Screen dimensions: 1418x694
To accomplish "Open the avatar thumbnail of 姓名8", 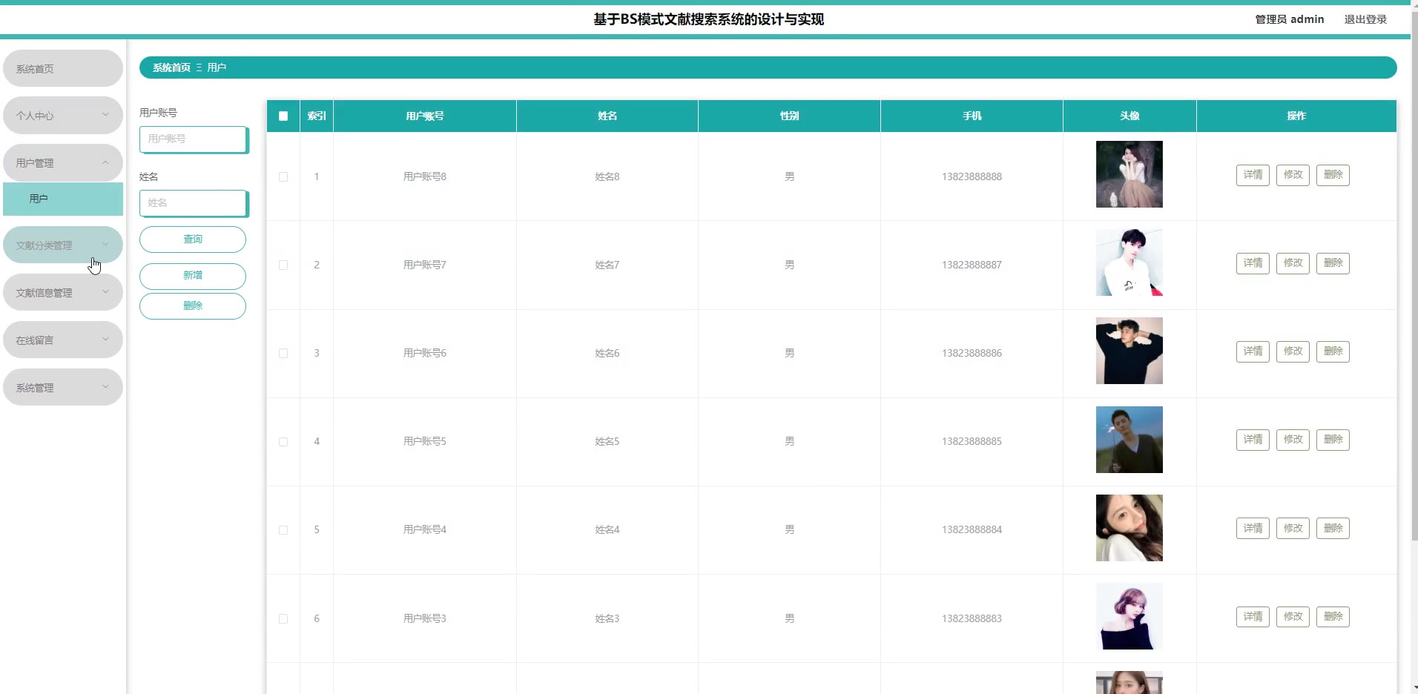I will point(1130,174).
